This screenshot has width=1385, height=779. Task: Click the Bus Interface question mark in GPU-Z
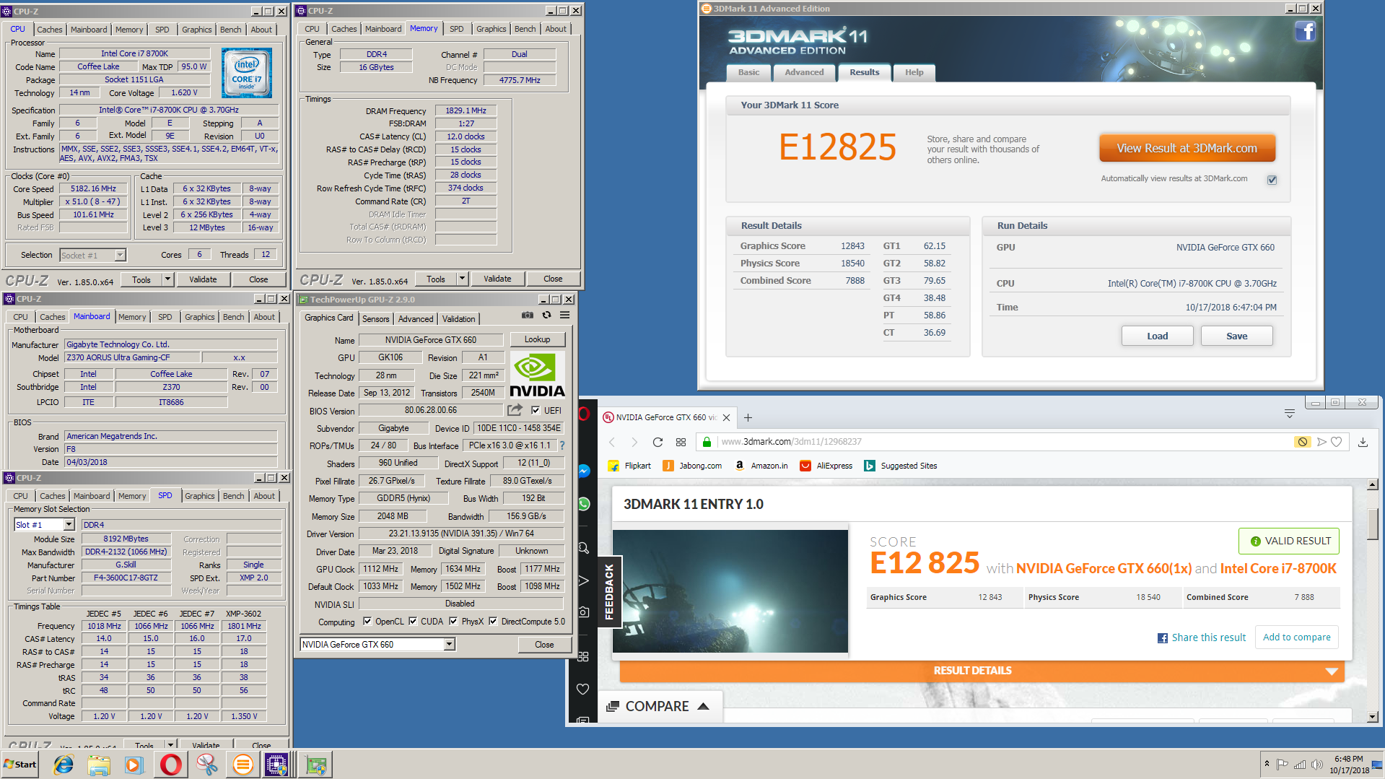point(562,445)
